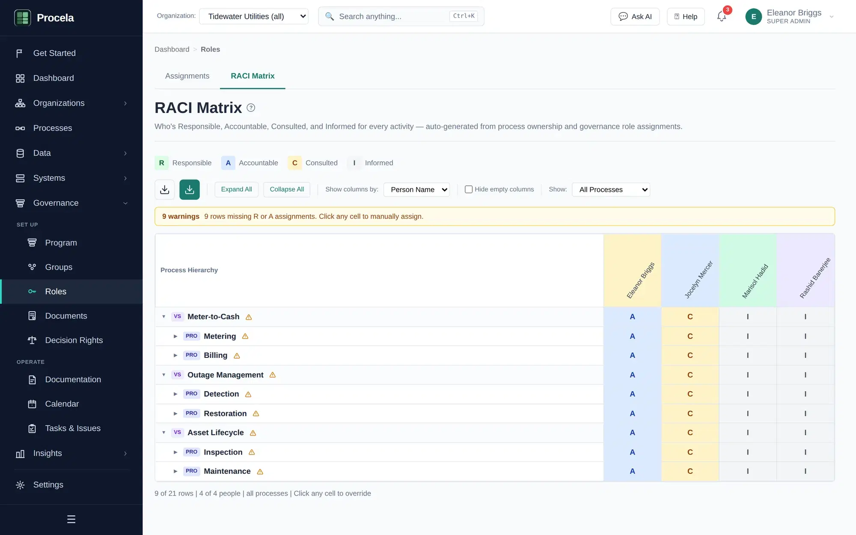856x535 pixels.
Task: Click the warning icon next to Meter-to-Cash
Action: tap(249, 317)
